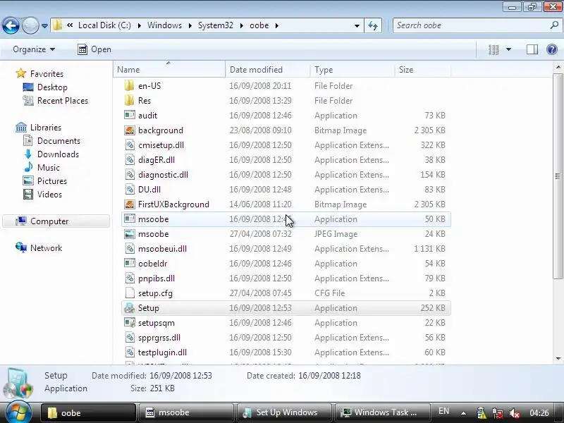The image size is (564, 423).
Task: Toggle the preview pane icon
Action: coord(532,49)
